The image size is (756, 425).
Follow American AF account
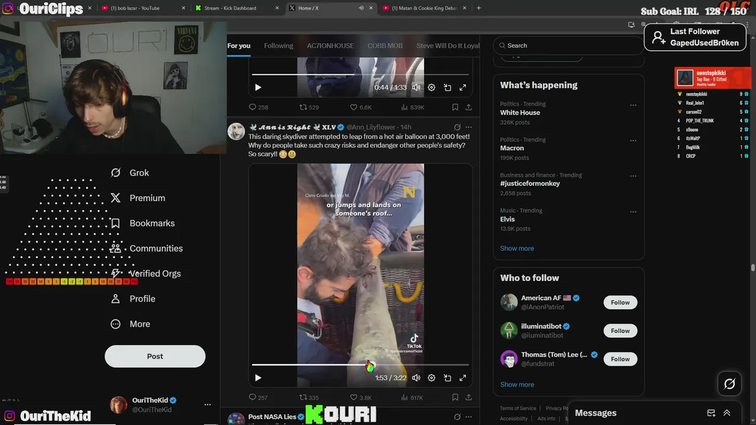620,302
